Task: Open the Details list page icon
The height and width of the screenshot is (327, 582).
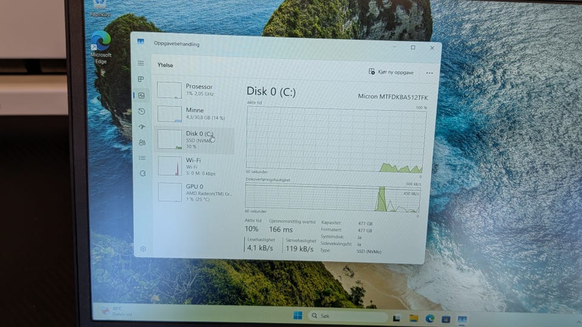Action: (142, 158)
